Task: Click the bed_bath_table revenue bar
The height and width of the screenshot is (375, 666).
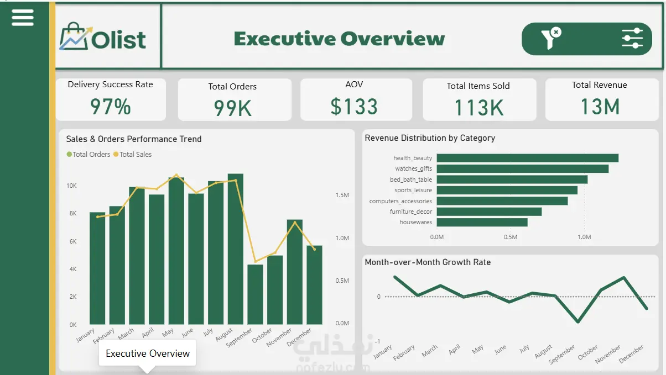Action: coord(512,179)
